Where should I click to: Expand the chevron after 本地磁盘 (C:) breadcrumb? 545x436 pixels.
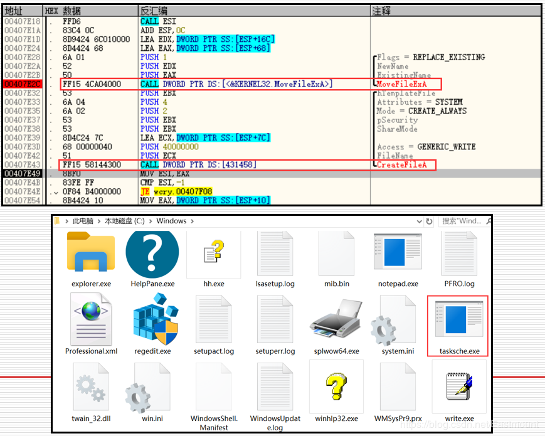pos(151,221)
